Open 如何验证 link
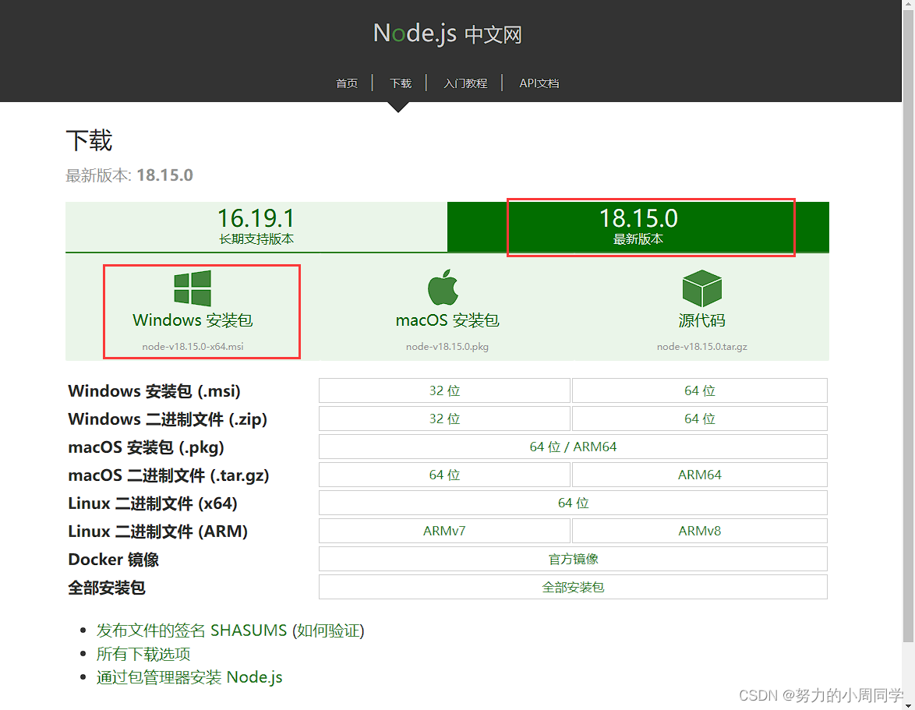915x710 pixels. [328, 630]
